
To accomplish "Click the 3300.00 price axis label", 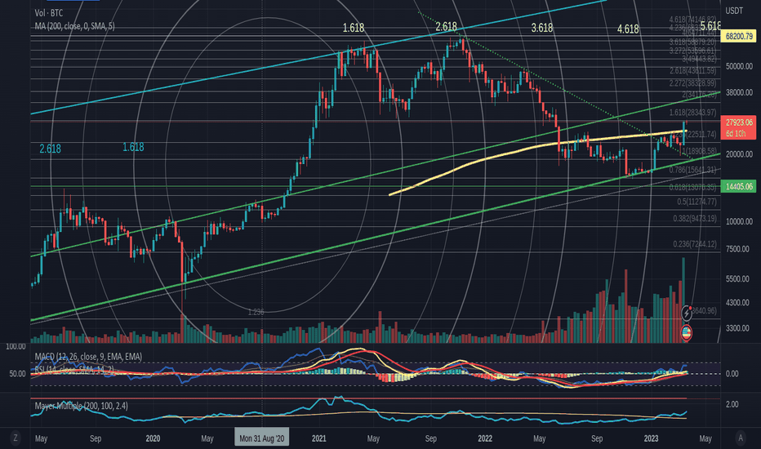I will pyautogui.click(x=739, y=328).
